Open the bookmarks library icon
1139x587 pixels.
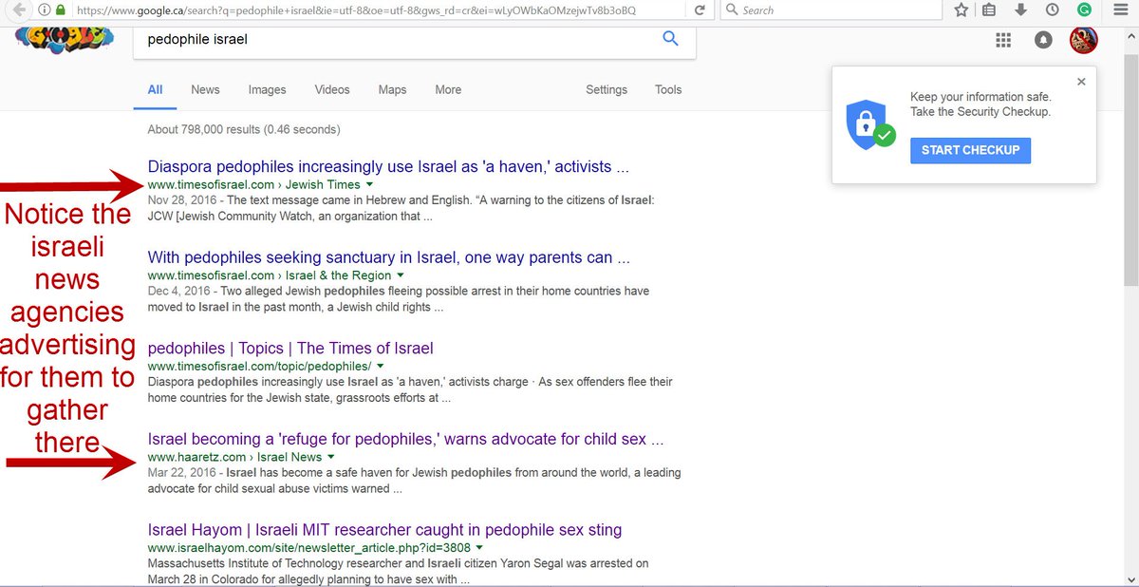pos(990,10)
